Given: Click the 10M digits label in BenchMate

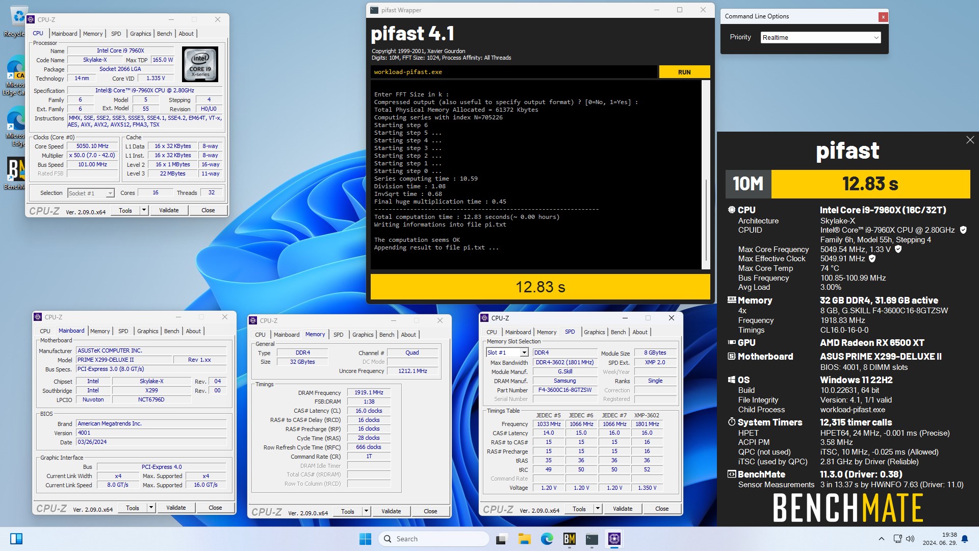Looking at the screenshot, I should [x=748, y=184].
